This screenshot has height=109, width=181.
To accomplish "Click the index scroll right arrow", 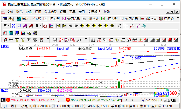I will (x=132, y=100).
